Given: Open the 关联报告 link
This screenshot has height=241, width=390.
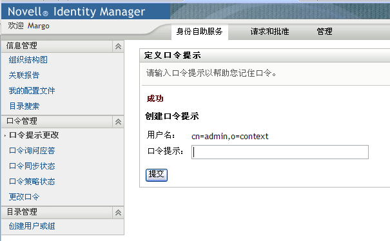Looking at the screenshot, I should click(x=24, y=75).
